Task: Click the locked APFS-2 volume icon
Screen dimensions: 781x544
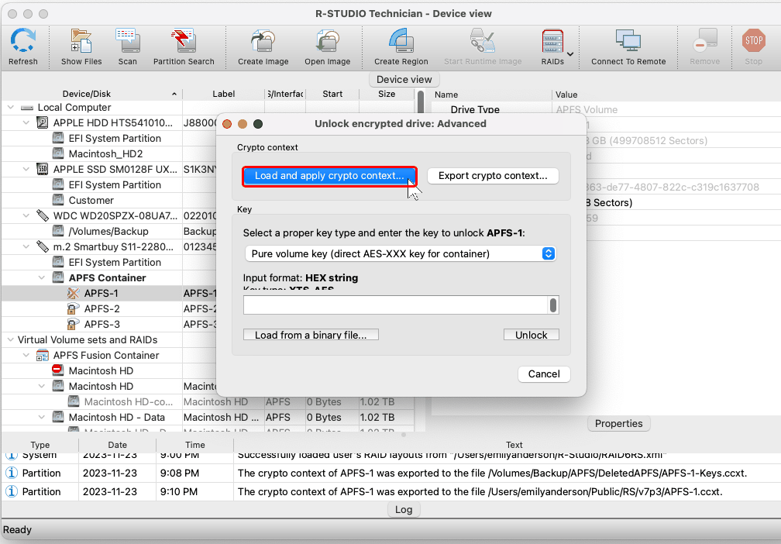Action: (74, 309)
